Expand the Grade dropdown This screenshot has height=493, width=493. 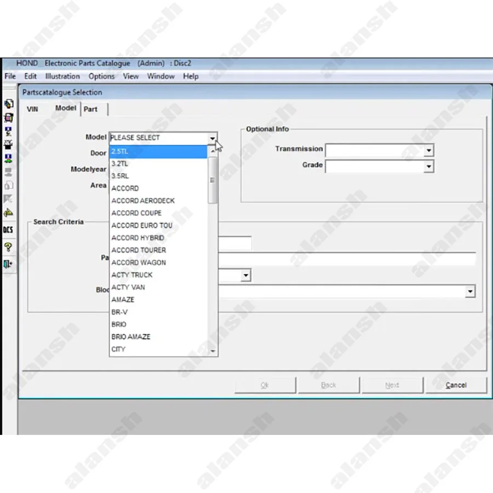pyautogui.click(x=428, y=167)
